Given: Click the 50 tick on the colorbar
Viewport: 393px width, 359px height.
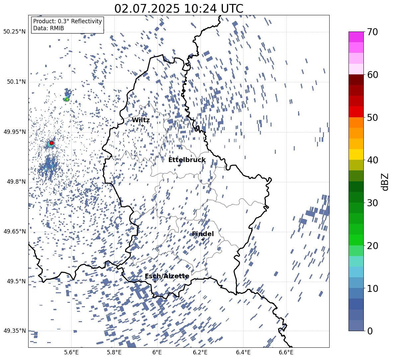Looking at the screenshot, I should coord(372,117).
